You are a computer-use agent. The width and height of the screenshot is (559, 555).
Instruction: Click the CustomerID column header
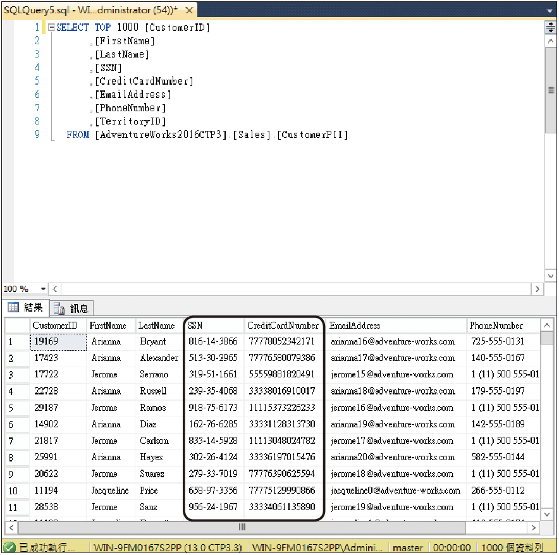click(x=58, y=326)
